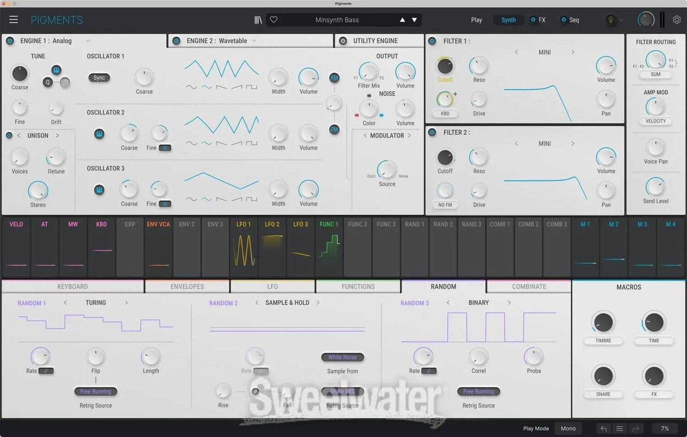Click the Oscillator 2 keyboard tracking icon
This screenshot has width=687, height=437.
pyautogui.click(x=99, y=134)
